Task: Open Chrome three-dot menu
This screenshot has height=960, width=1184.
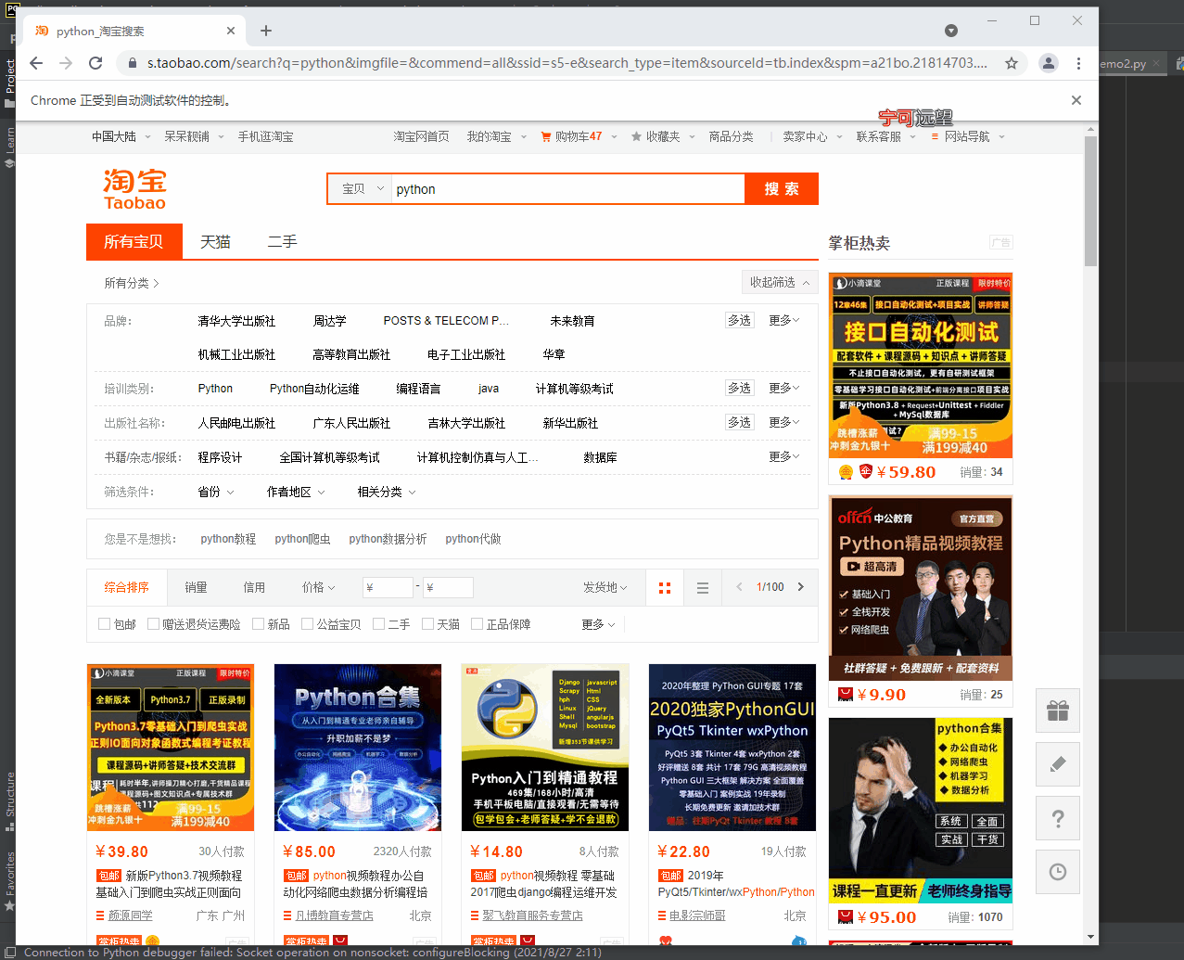Action: pos(1078,63)
